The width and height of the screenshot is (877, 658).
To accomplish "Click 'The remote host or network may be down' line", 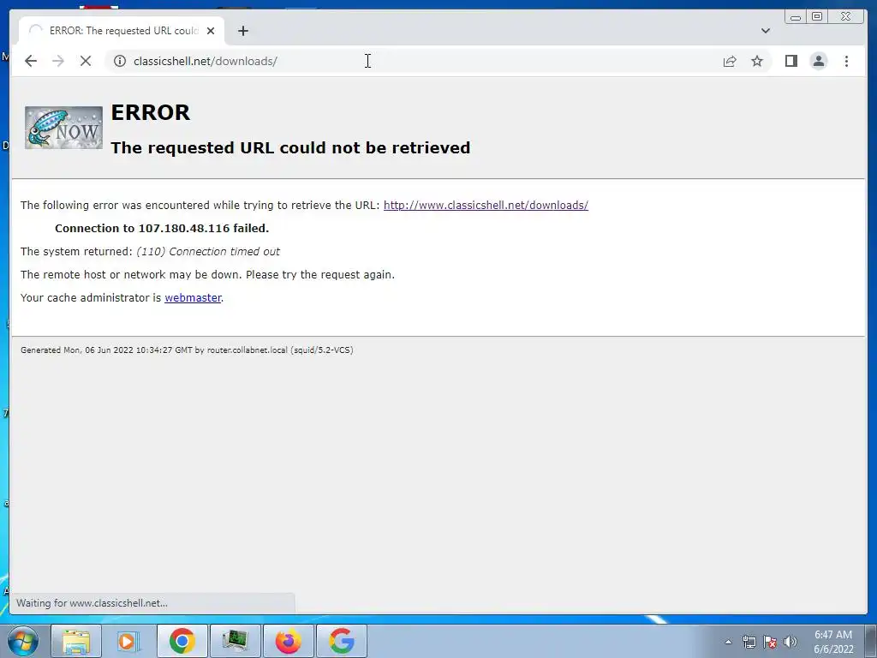I will point(207,275).
